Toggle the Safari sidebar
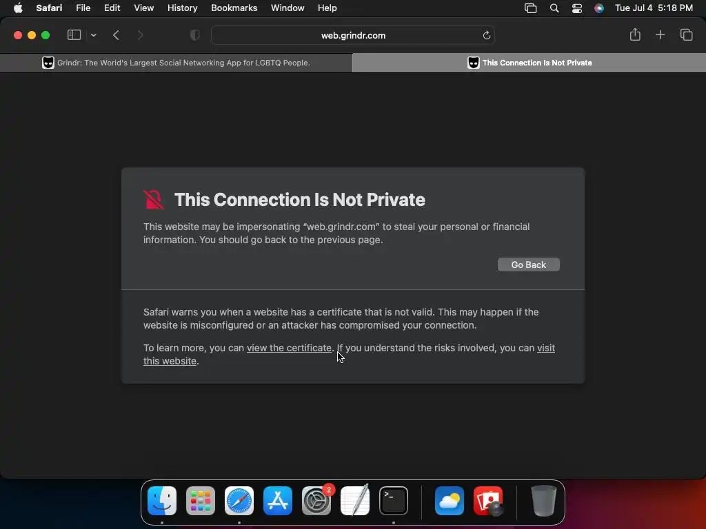Screen dimensions: 706x529 [x=74, y=35]
